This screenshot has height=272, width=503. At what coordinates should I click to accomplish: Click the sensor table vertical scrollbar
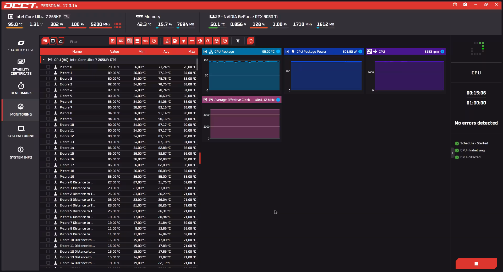(197, 64)
